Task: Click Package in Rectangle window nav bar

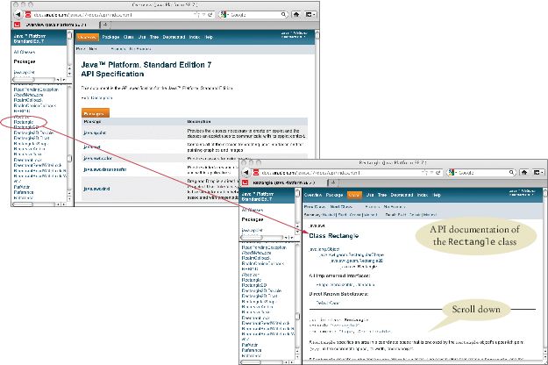Action: tap(334, 195)
